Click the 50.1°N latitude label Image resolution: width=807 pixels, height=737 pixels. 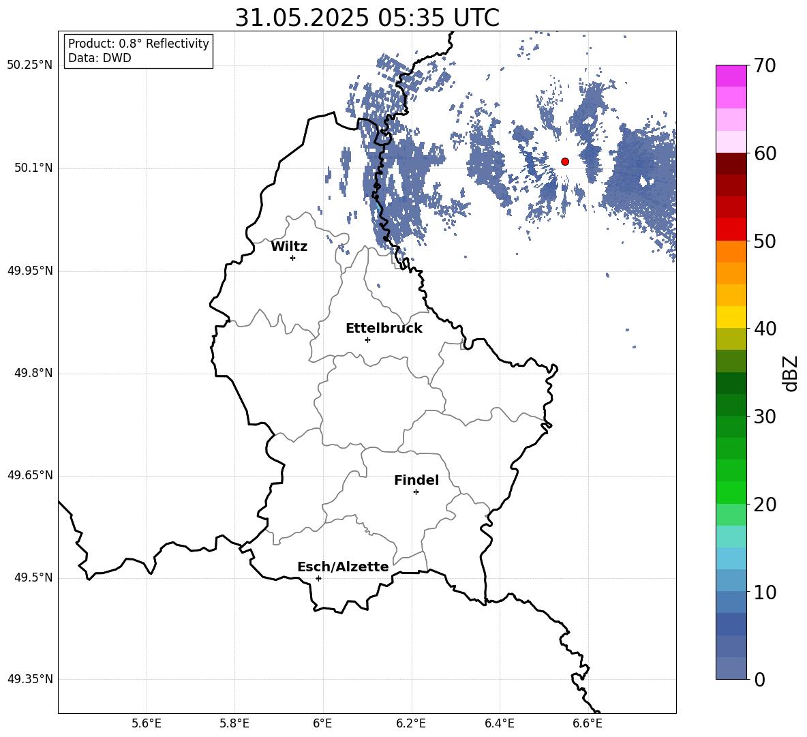coord(33,168)
